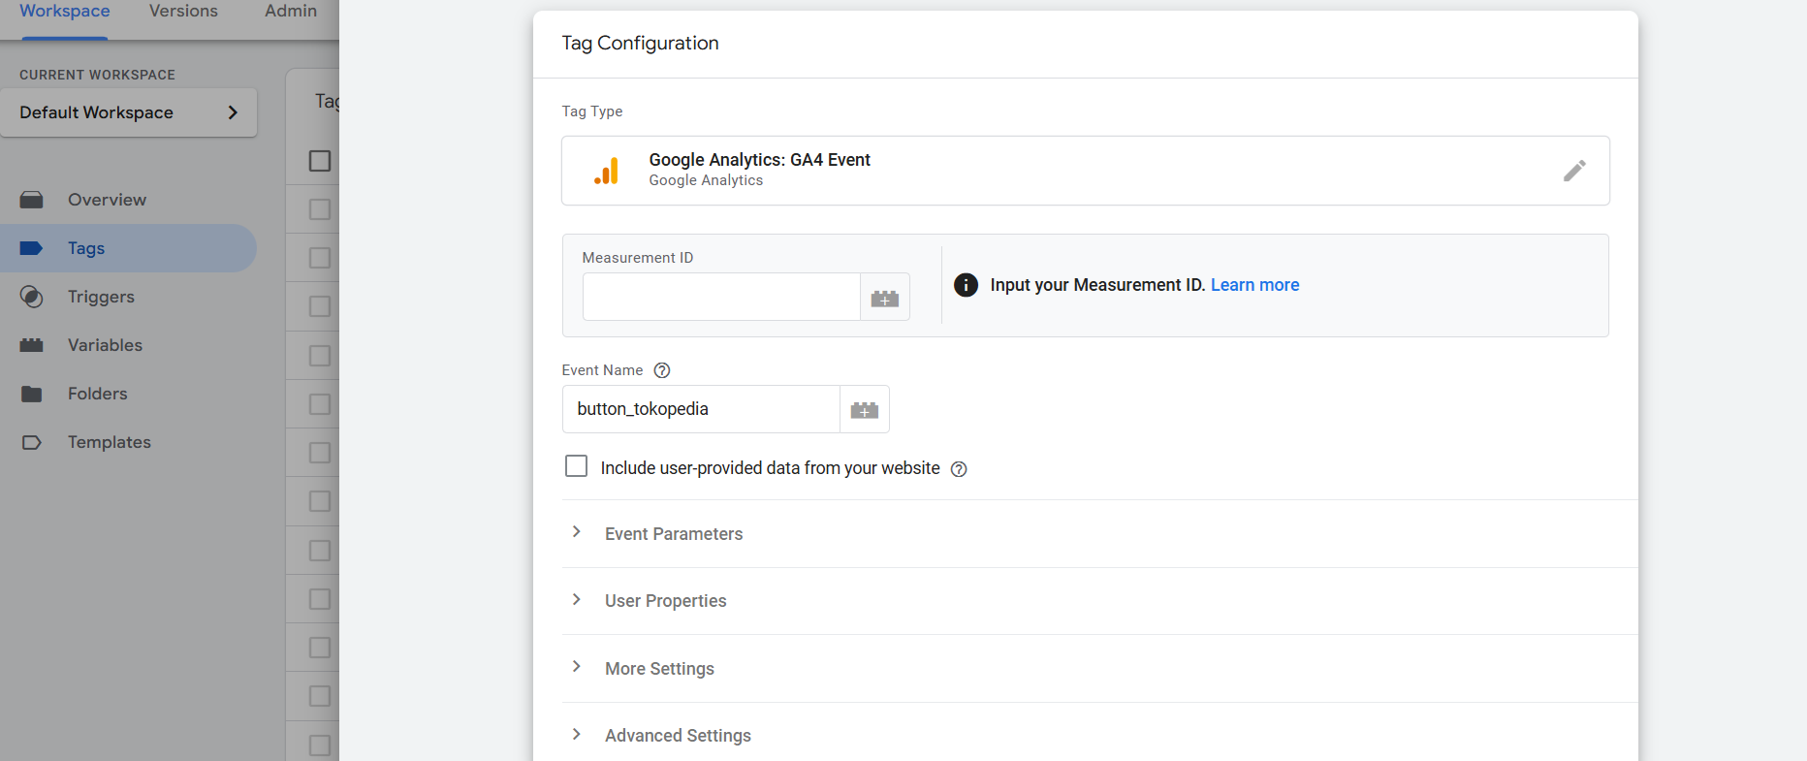Open the Learn more link
1807x761 pixels.
[1254, 285]
